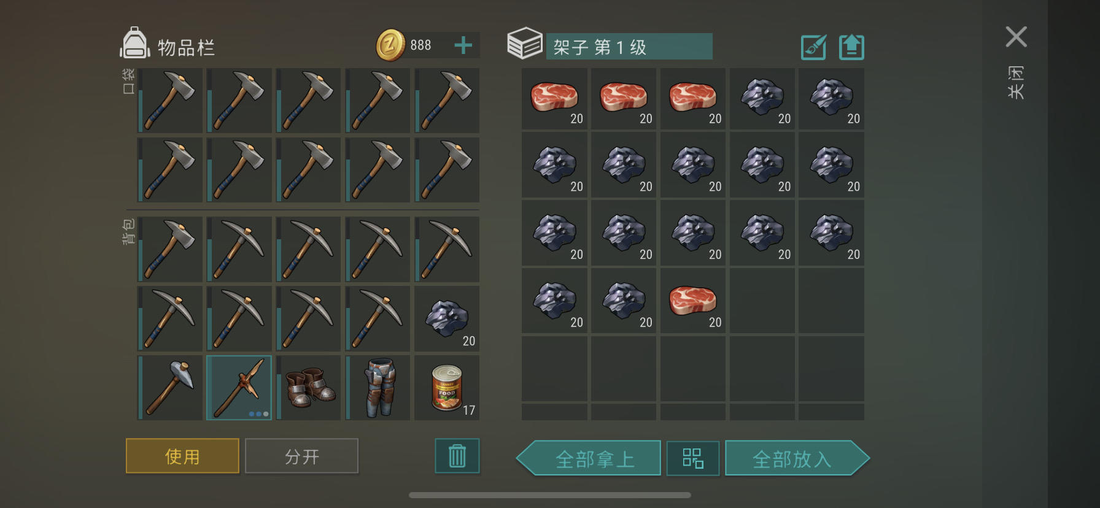The width and height of the screenshot is (1100, 508).
Task: Click the first empty shelf slot in the fourth row
Action: coord(762,301)
